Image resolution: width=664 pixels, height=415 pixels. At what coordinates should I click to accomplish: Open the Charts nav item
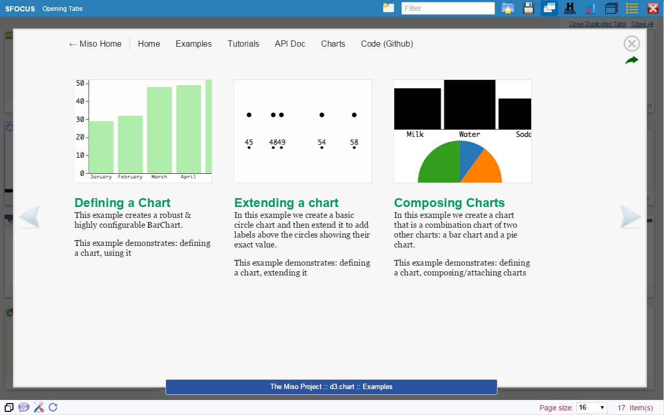333,44
